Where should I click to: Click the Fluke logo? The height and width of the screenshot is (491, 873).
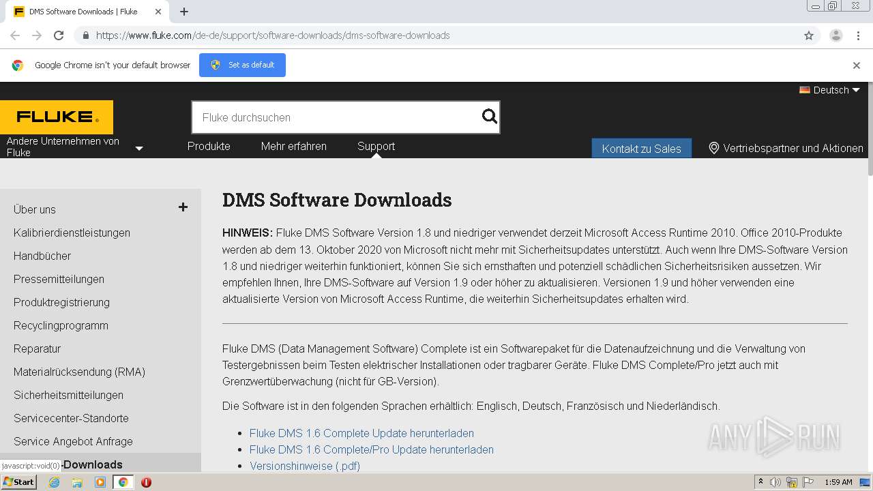tap(57, 117)
